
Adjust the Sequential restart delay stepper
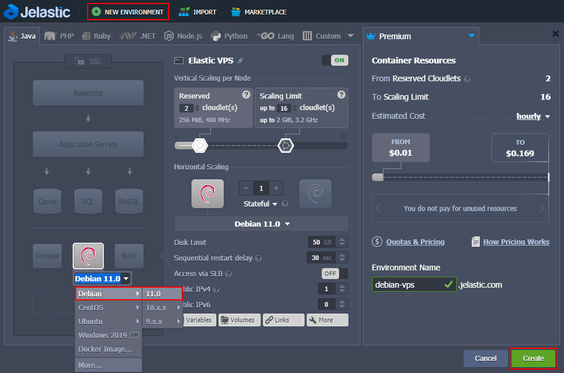(342, 258)
